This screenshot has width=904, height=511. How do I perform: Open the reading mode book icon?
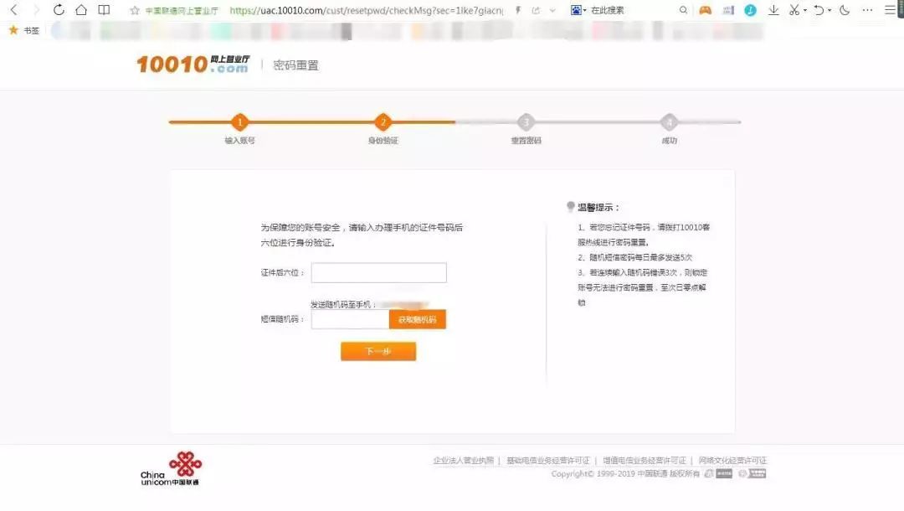[x=104, y=10]
